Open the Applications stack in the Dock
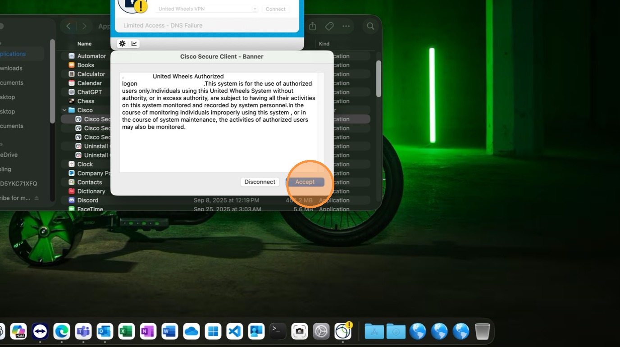The height and width of the screenshot is (347, 620). click(374, 332)
